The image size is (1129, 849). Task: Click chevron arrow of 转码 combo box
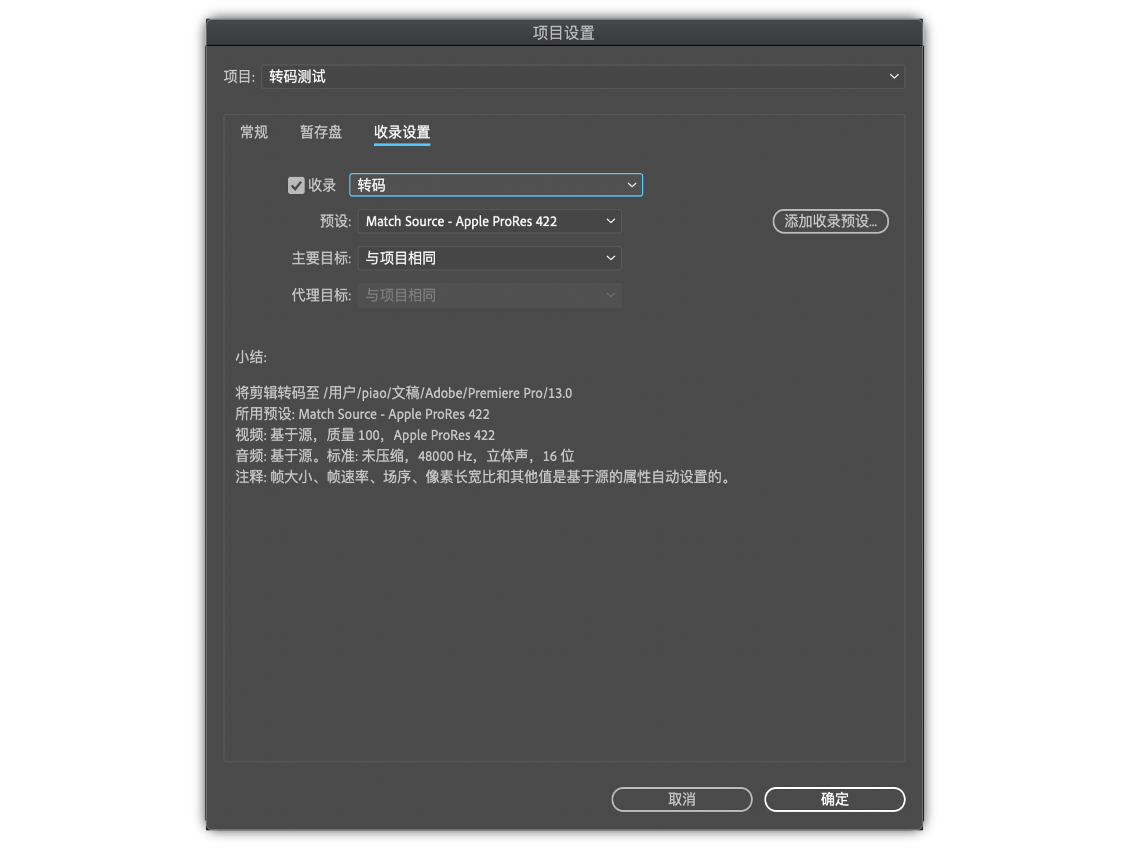coord(631,185)
